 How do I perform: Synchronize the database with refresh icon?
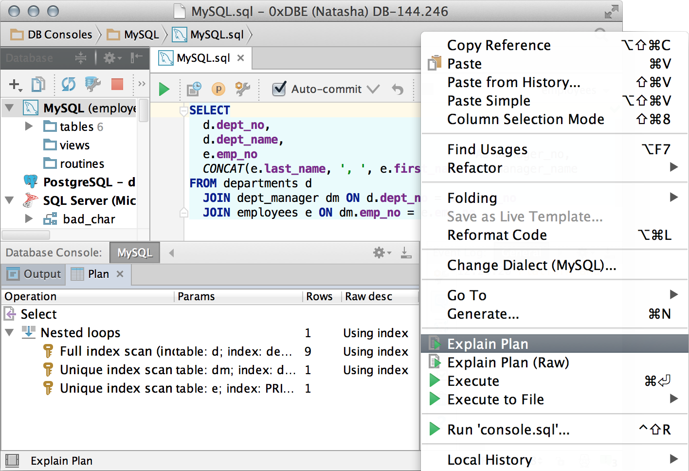69,84
